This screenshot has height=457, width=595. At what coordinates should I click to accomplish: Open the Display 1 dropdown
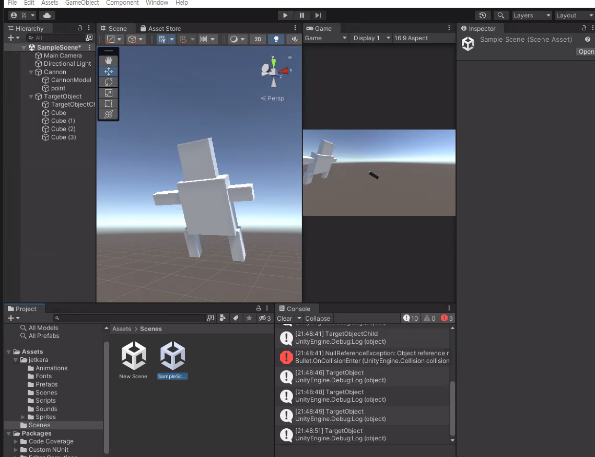click(x=371, y=38)
